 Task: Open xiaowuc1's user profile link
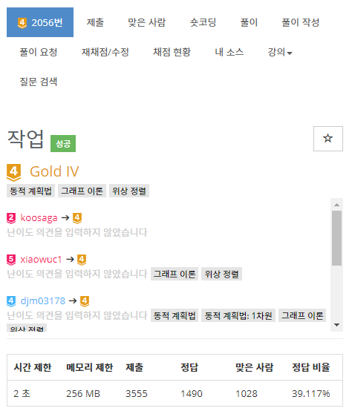click(x=41, y=260)
